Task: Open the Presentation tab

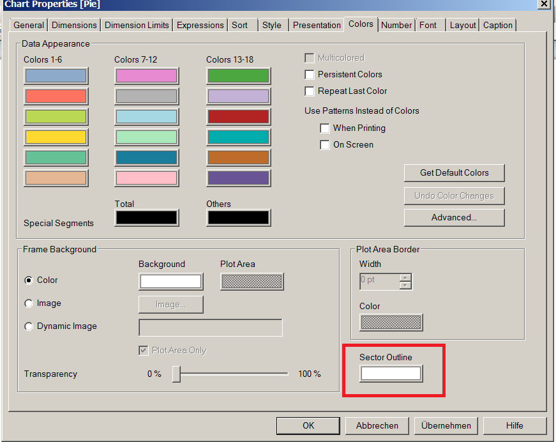Action: pyautogui.click(x=317, y=25)
